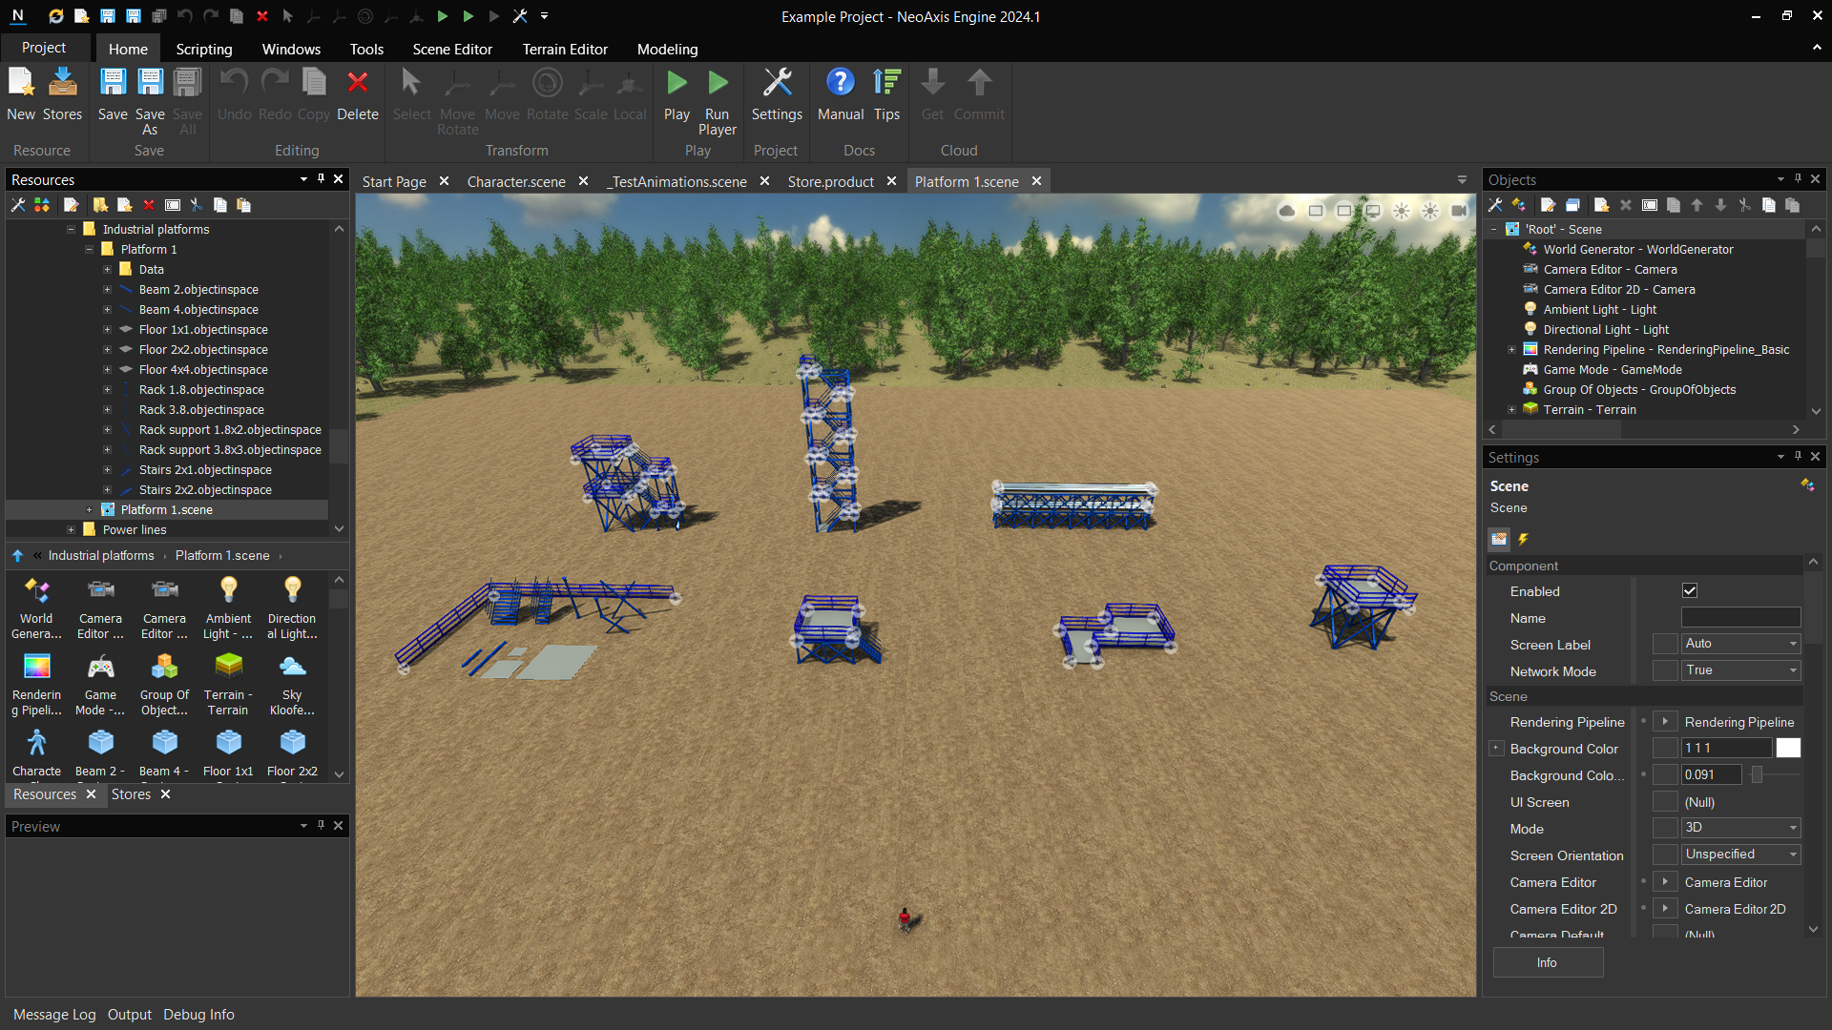Expand the Terrain - Terrain tree node

pyautogui.click(x=1511, y=409)
